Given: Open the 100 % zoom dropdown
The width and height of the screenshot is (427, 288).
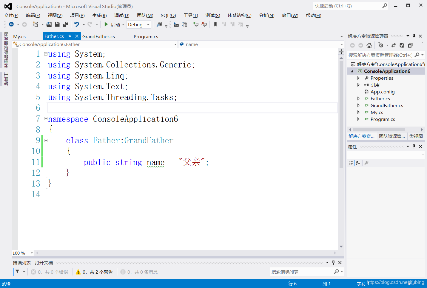Looking at the screenshot, I should pos(32,253).
